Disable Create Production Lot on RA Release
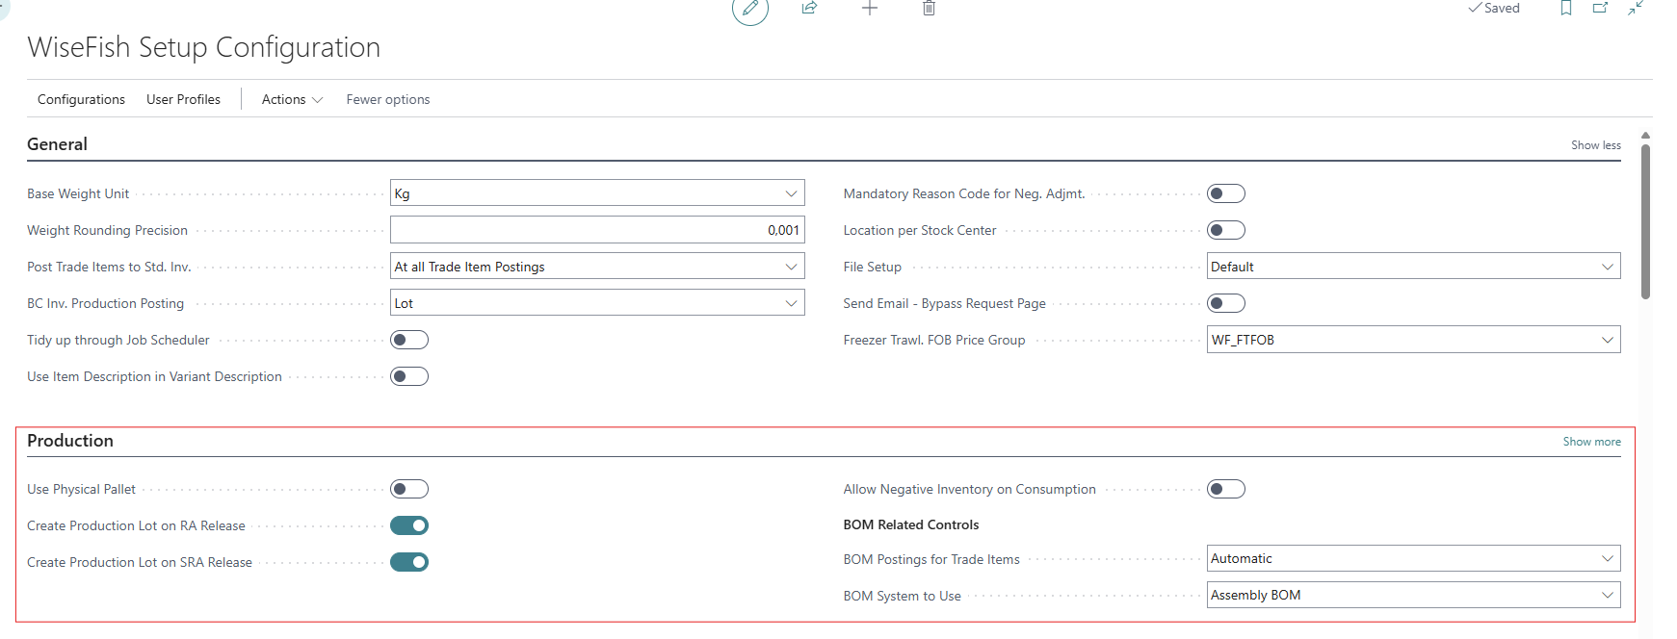 tap(409, 525)
